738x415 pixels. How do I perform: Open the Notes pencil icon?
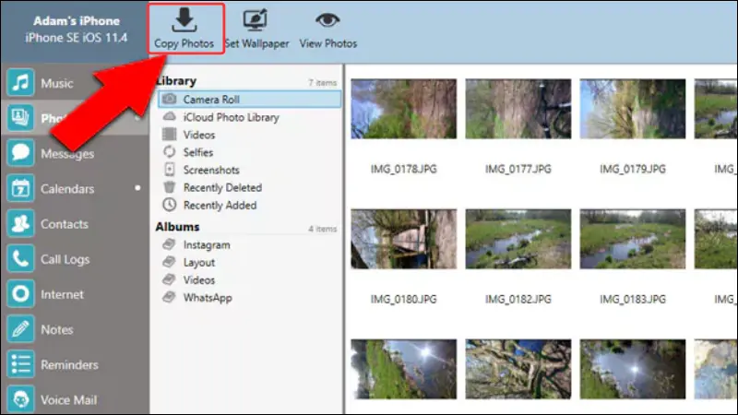coord(20,329)
